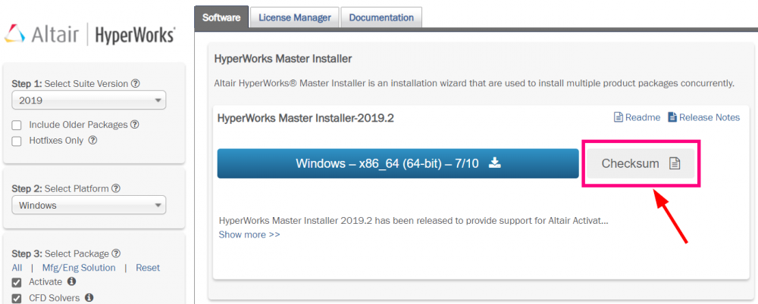
Task: Click the Checksum button
Action: (641, 163)
